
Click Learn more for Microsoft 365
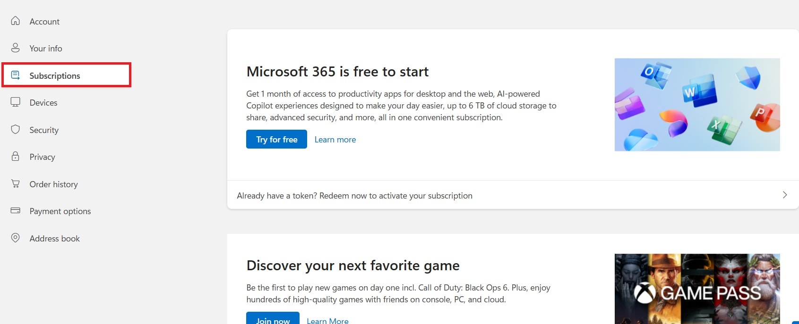335,140
